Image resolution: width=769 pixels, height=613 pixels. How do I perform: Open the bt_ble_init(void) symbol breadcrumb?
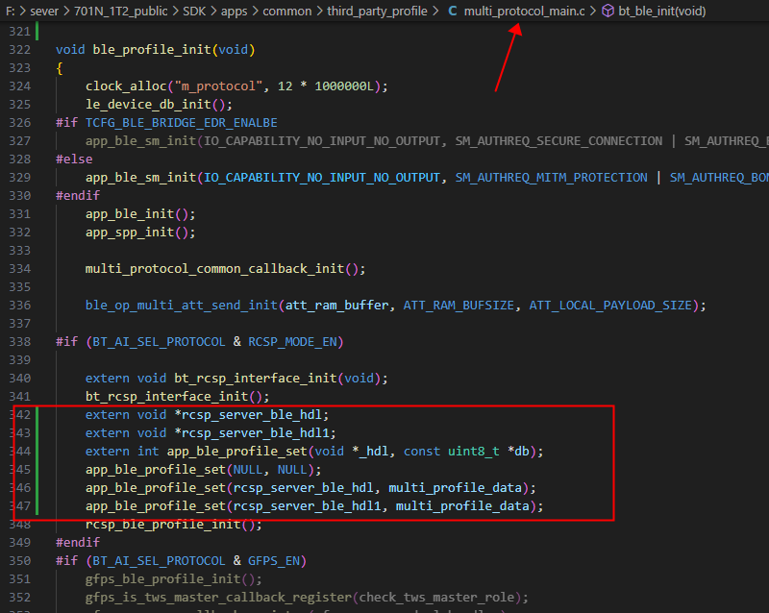coord(662,11)
